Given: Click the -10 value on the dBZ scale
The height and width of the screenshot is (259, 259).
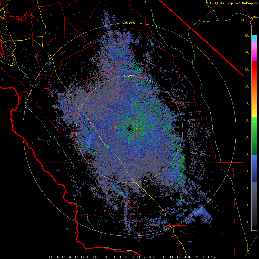Looking at the screenshot, I should (x=246, y=188).
